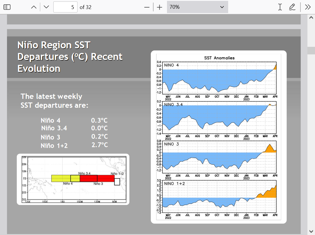Click the vertical scrollbar thumb
Viewport: 315px width, 235px height.
[311, 51]
